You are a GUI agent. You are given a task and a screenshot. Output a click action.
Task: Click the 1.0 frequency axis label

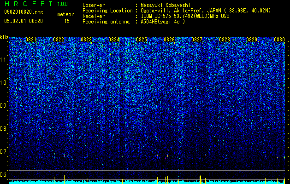click(4, 83)
